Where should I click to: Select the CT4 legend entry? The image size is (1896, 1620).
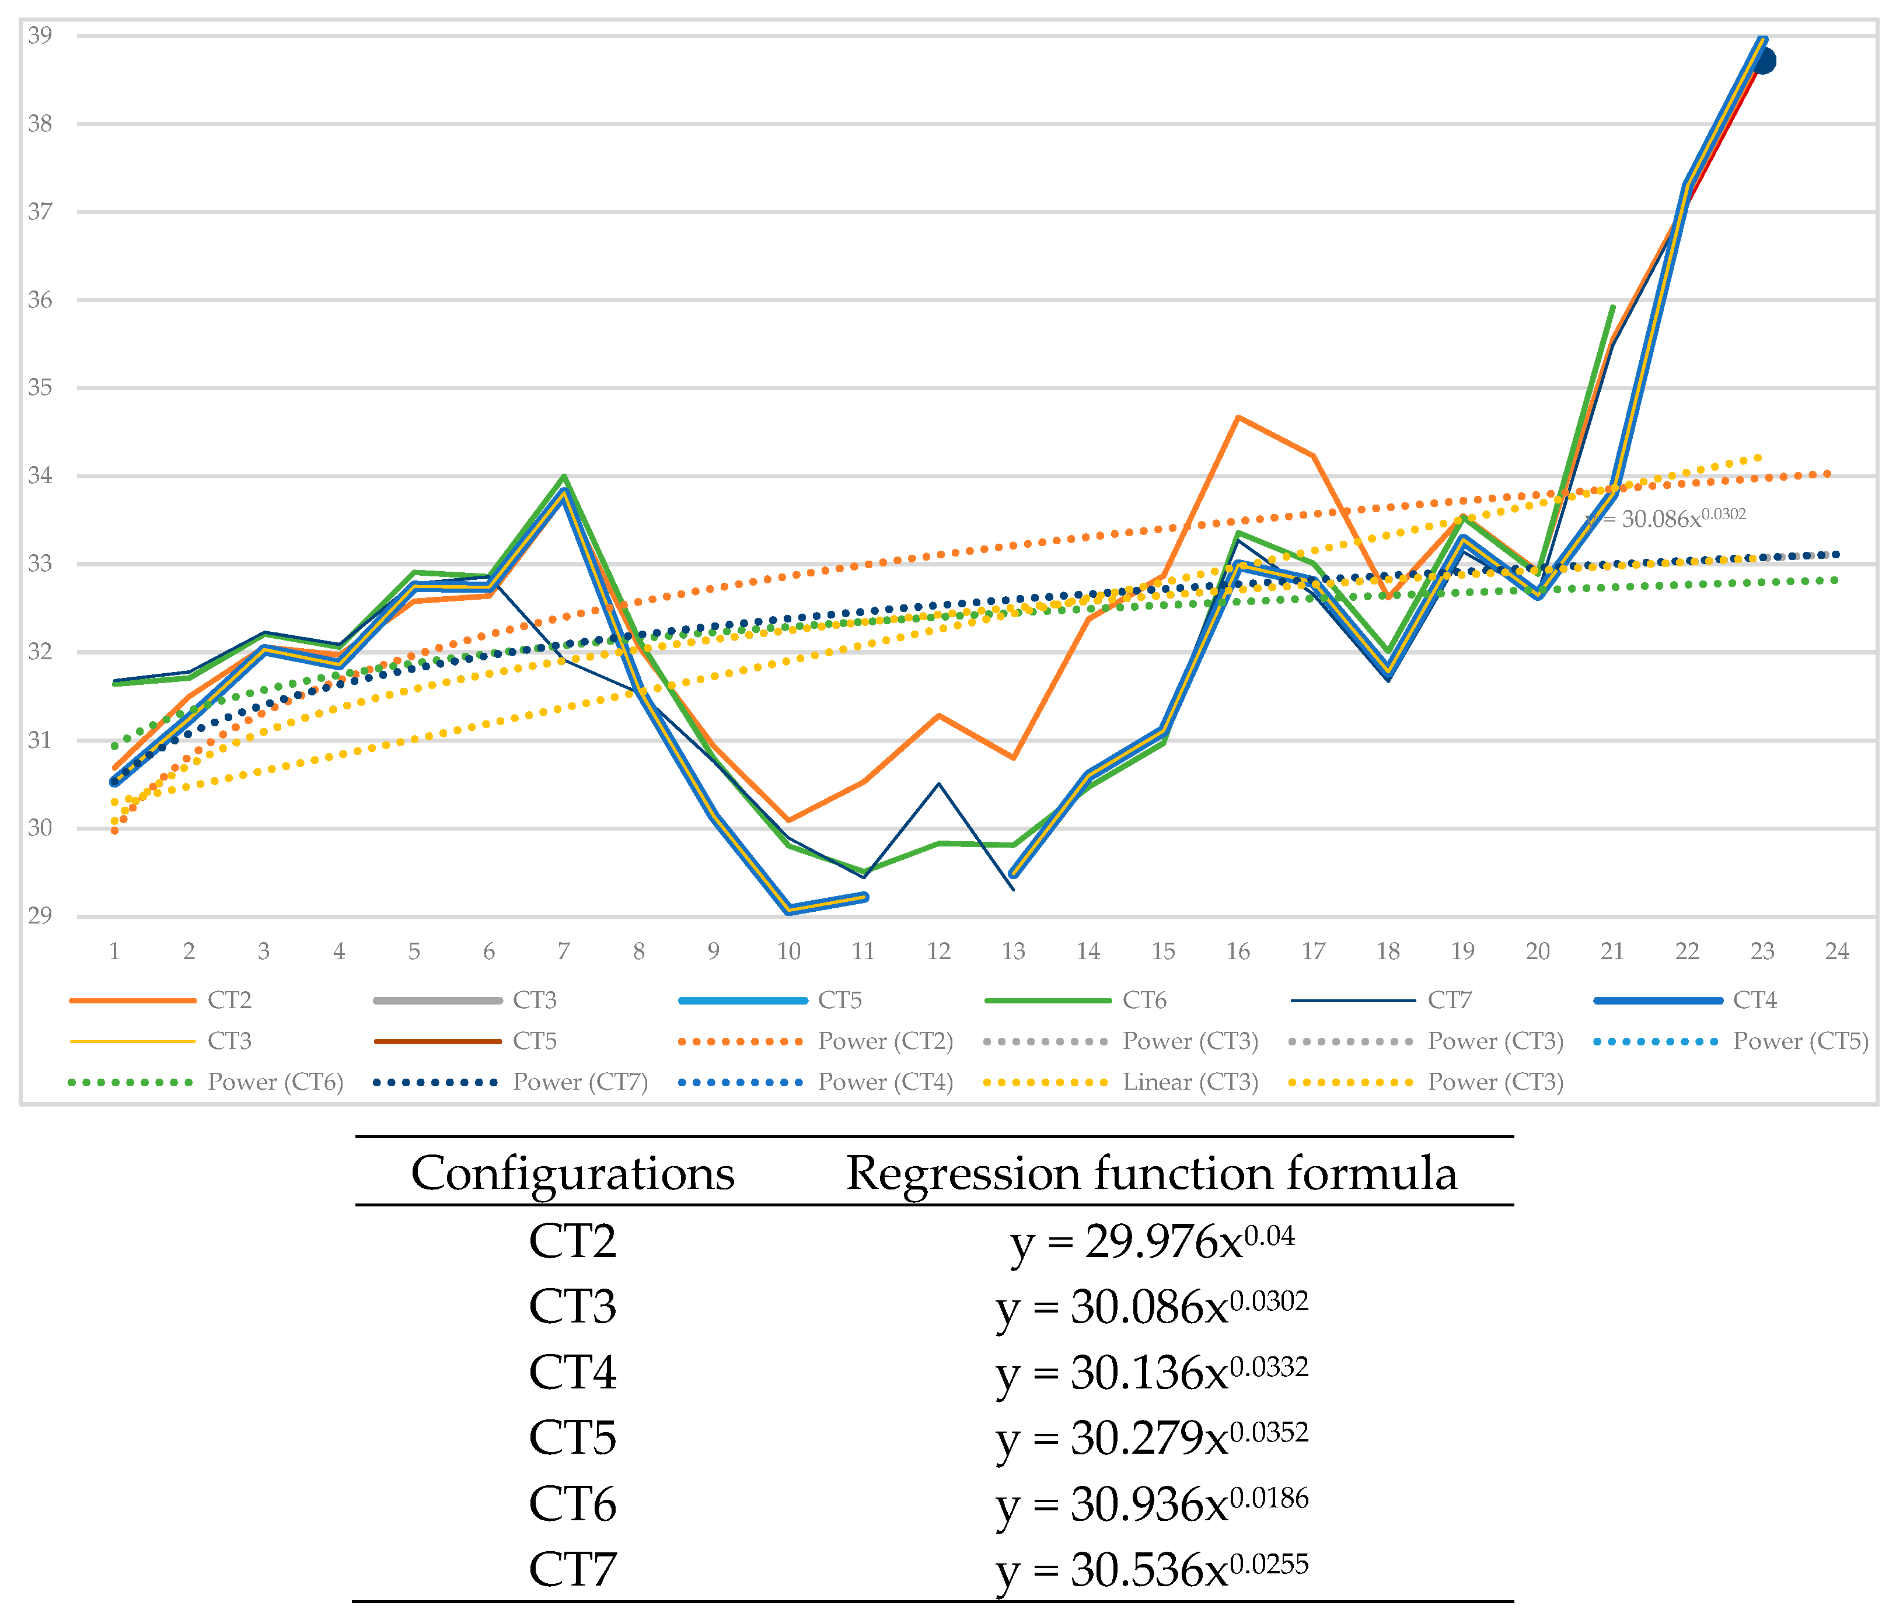tap(1754, 1000)
